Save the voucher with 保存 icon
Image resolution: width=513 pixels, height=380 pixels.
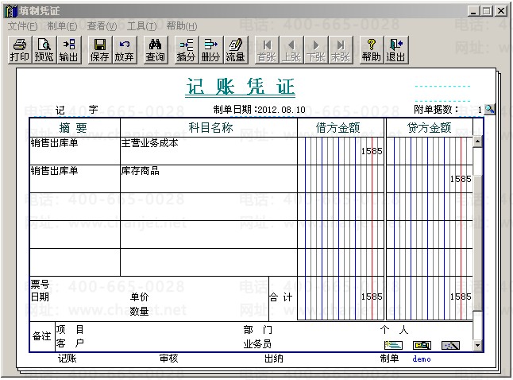tap(100, 50)
